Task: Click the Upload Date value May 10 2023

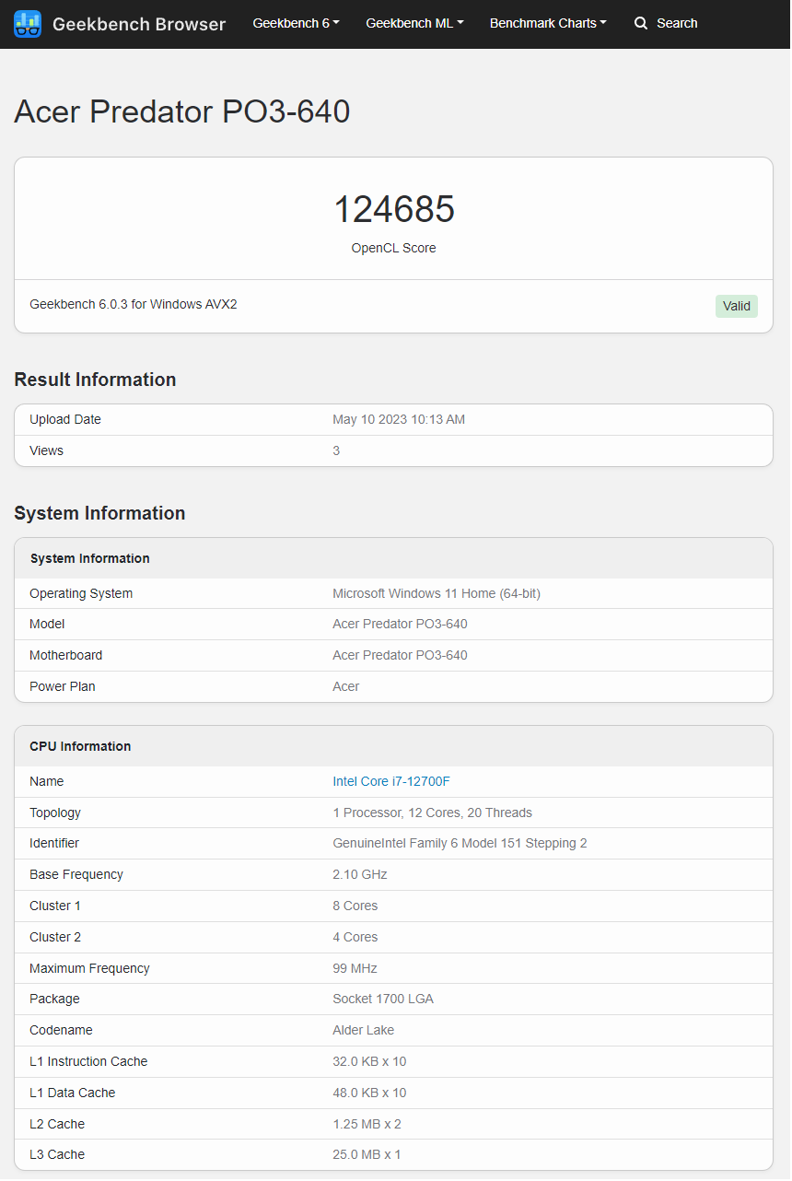Action: 399,419
